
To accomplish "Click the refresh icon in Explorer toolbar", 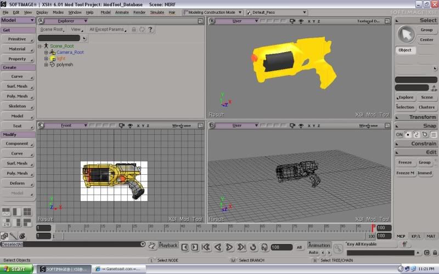I will click(142, 30).
